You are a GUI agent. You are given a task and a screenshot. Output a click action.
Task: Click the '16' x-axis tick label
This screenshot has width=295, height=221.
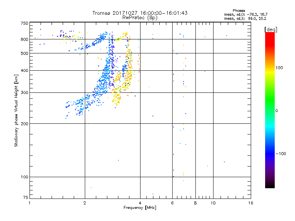pyautogui.click(x=251, y=203)
